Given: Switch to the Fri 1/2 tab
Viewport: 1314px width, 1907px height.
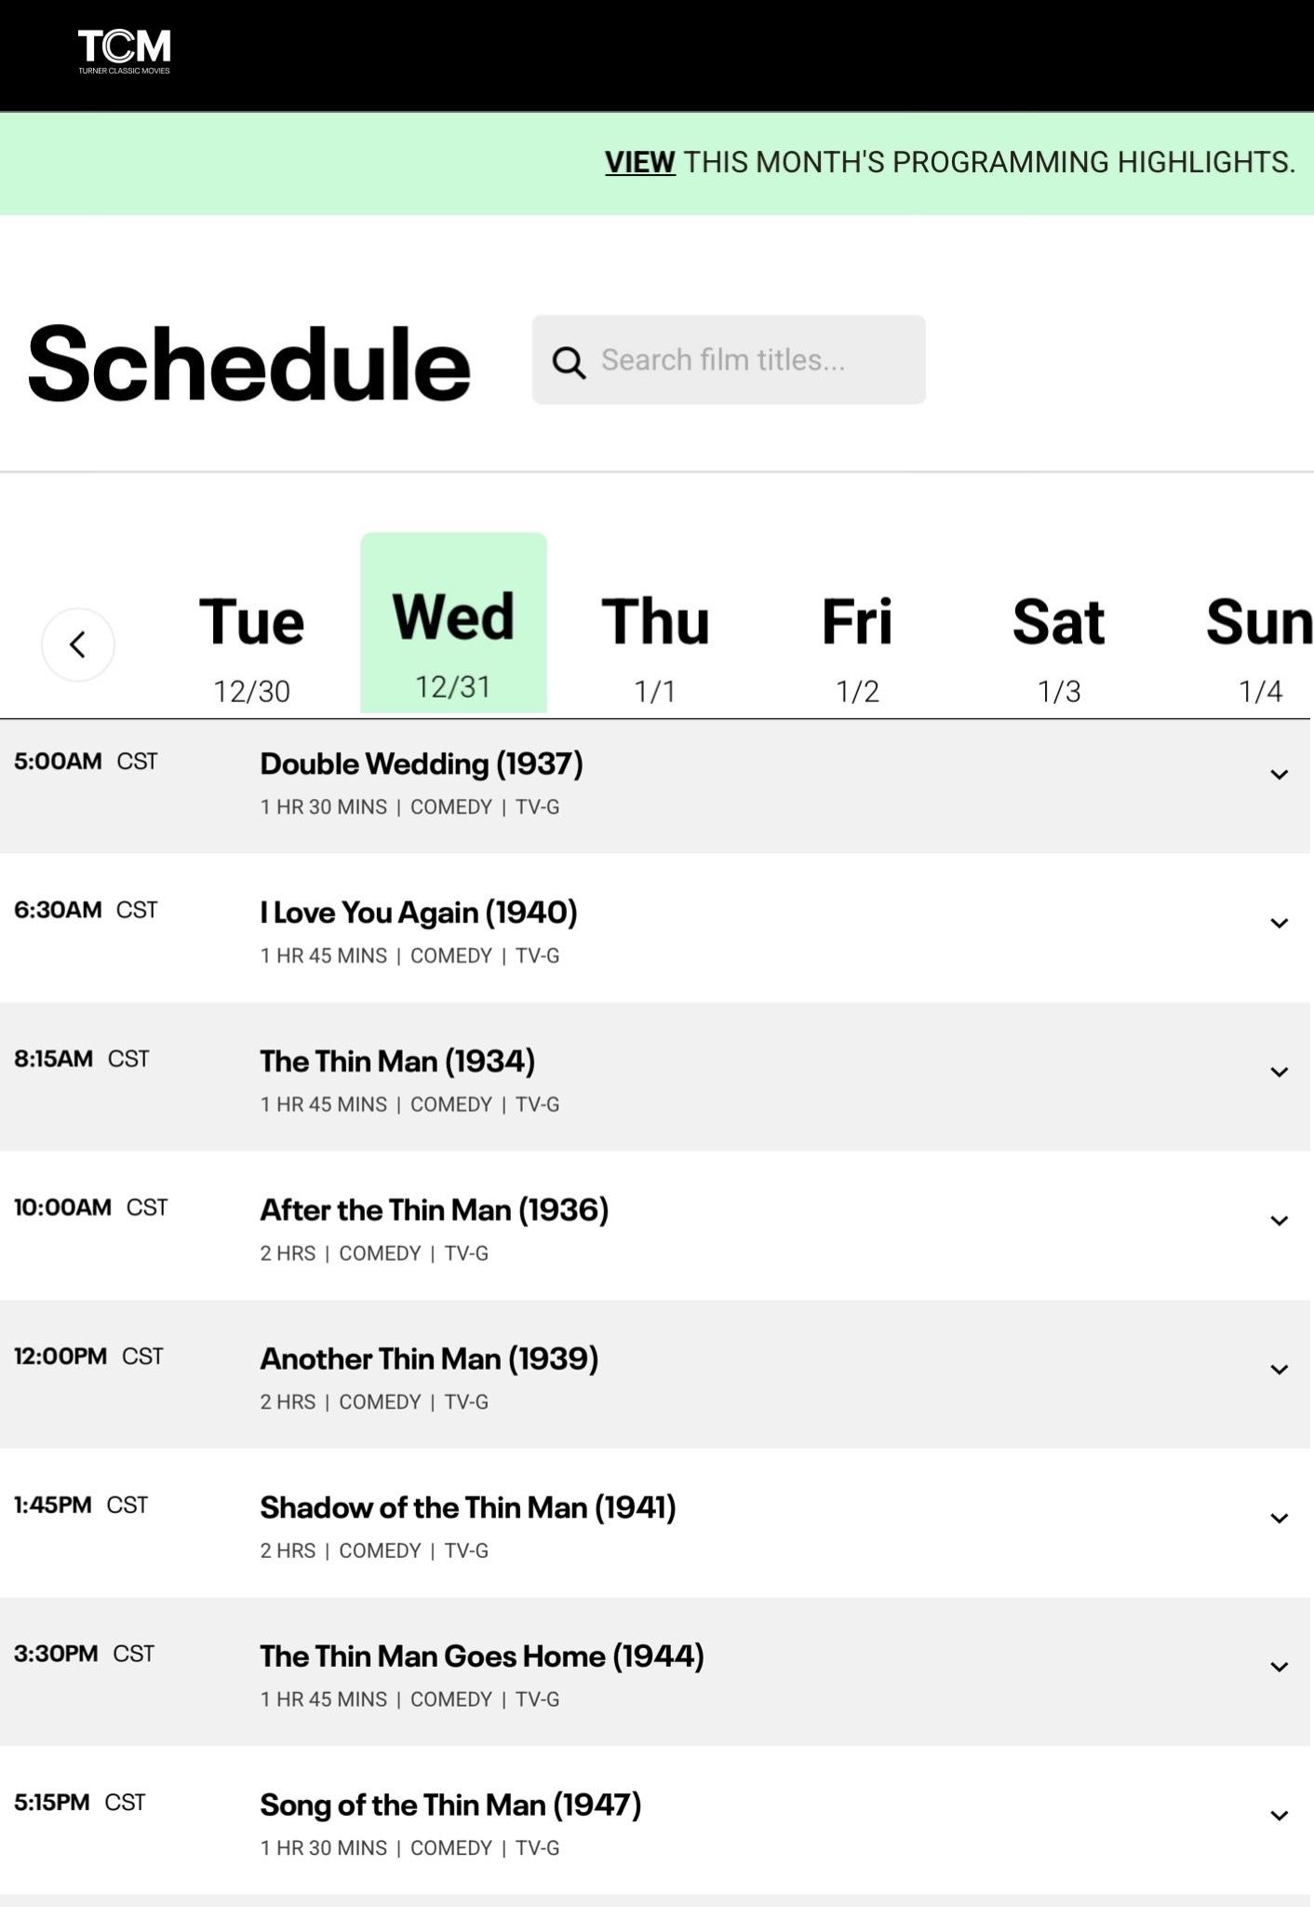Looking at the screenshot, I should [x=857, y=643].
